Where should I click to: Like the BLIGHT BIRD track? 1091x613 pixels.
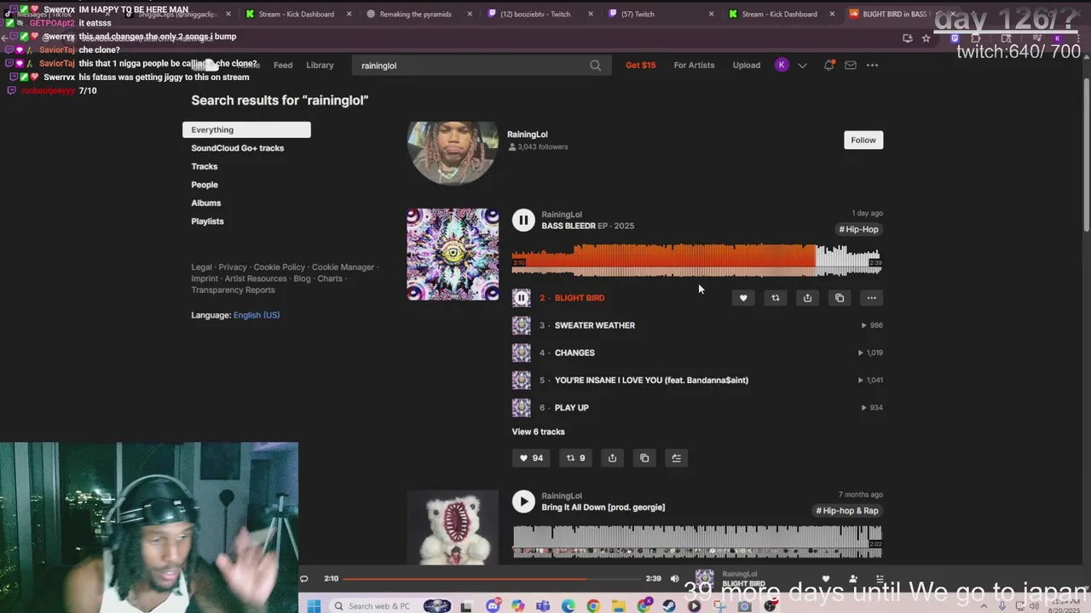pyautogui.click(x=743, y=298)
